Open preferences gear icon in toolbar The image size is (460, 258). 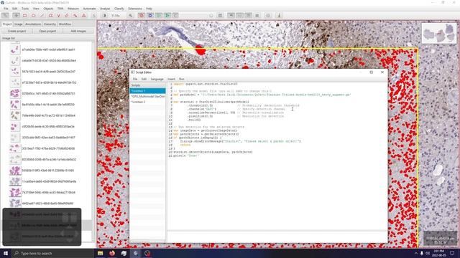(x=268, y=16)
